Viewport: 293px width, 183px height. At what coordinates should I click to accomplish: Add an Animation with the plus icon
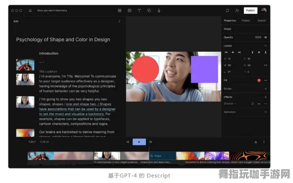tap(265, 112)
